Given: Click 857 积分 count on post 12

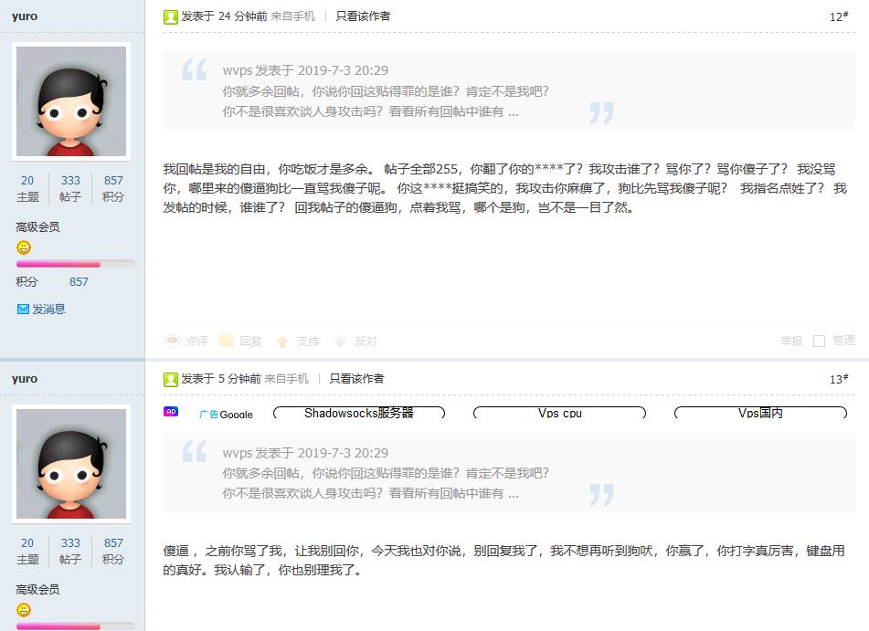Looking at the screenshot, I should point(113,188).
